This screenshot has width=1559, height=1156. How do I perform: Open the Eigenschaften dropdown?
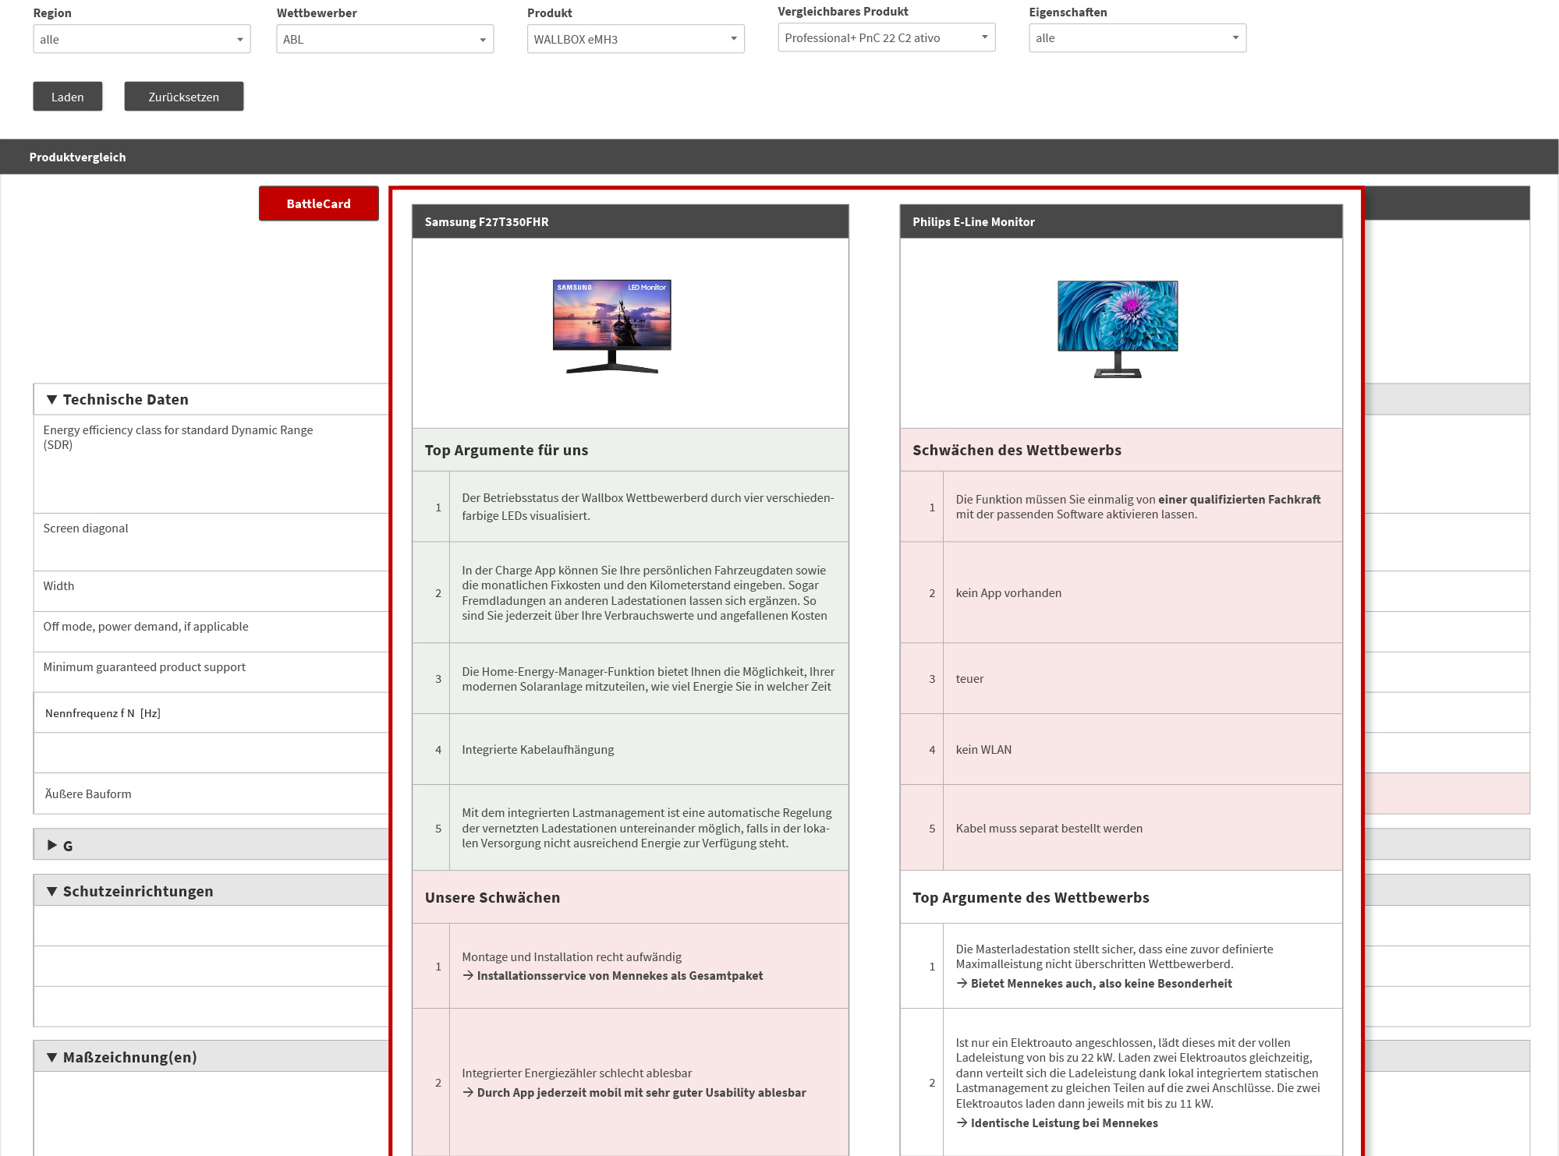(x=1137, y=37)
